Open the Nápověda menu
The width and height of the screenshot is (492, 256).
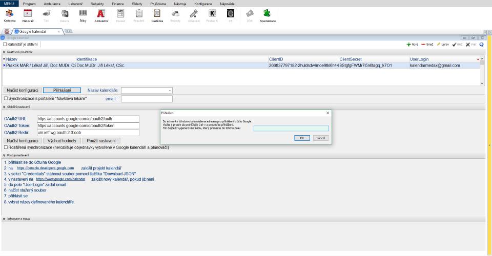click(x=227, y=4)
